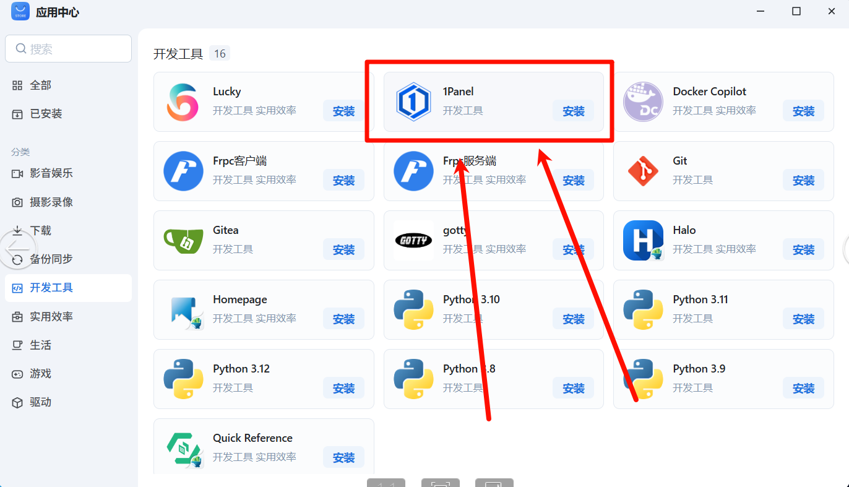
Task: Focus the 搜索 search field
Action: pos(68,48)
